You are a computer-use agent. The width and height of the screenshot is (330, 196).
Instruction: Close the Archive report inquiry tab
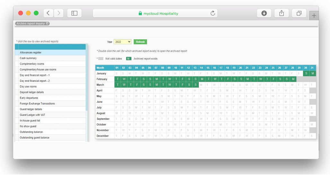[x=47, y=23]
